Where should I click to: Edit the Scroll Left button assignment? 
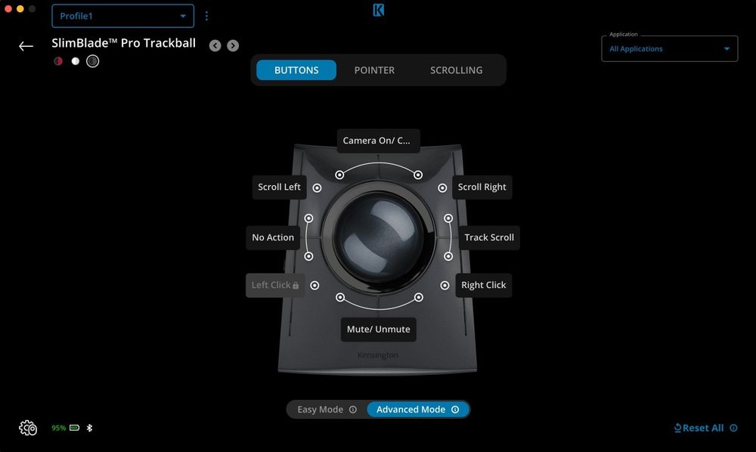[279, 187]
